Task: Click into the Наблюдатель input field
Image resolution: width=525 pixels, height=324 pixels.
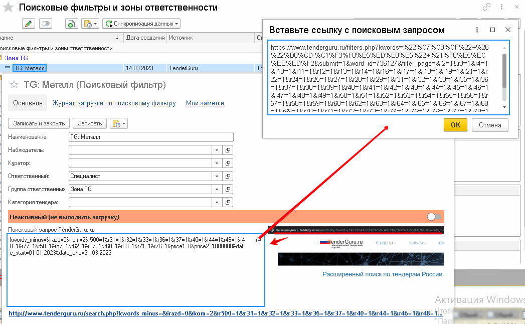Action: 140,150
